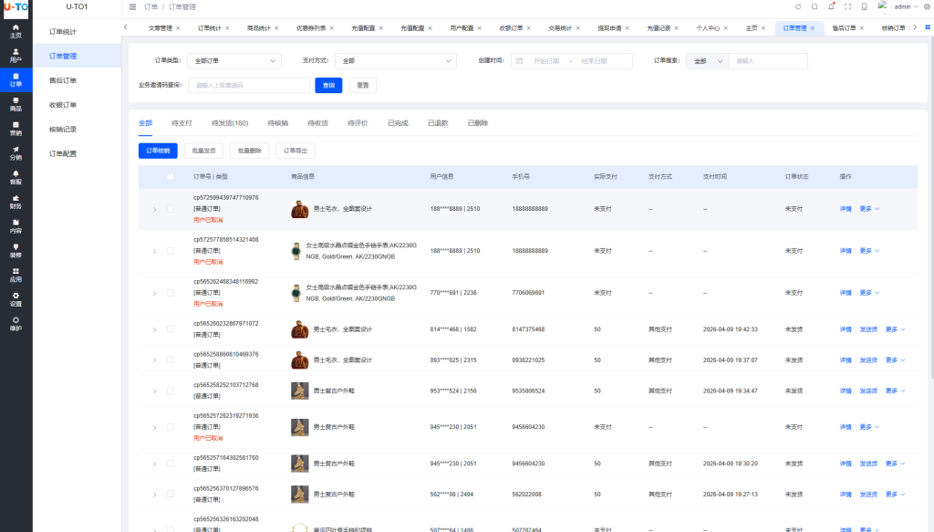934x532 pixels.
Task: Open 更多 menu for order cp572577858514321408
Action: pyautogui.click(x=869, y=251)
